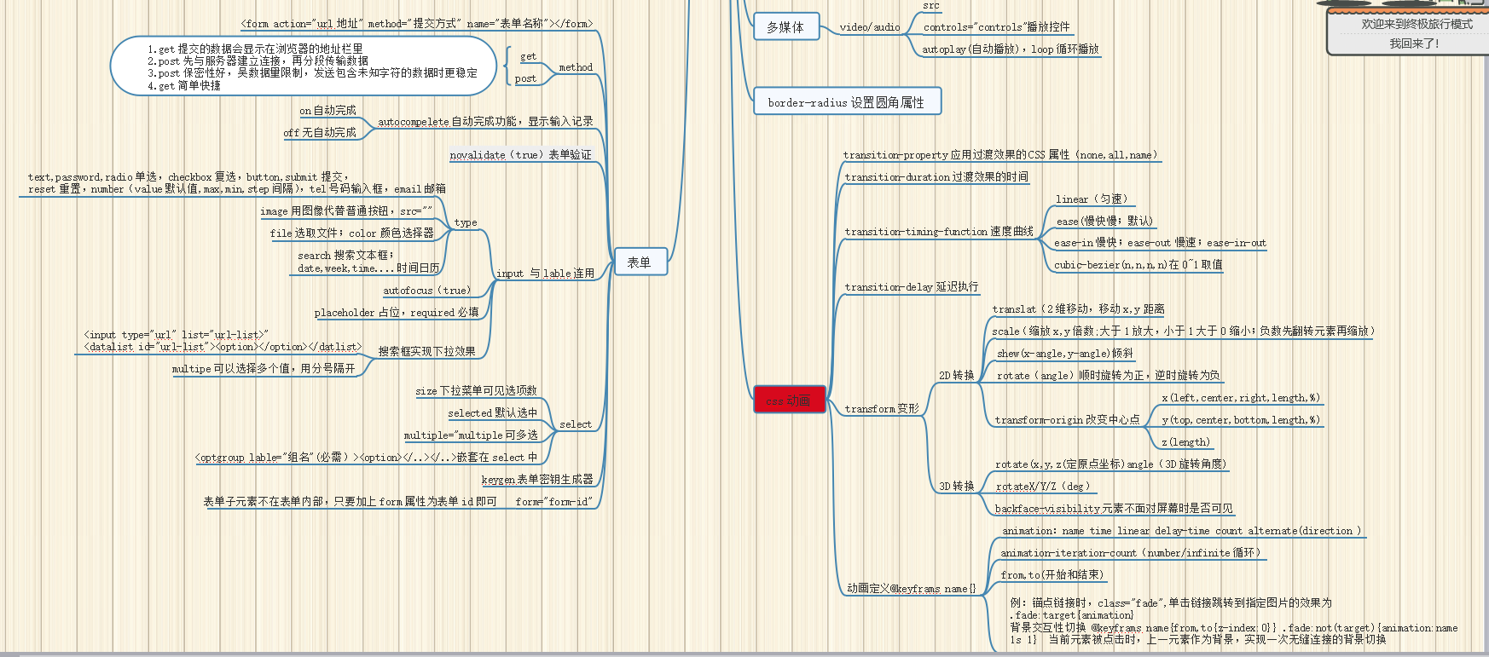The height and width of the screenshot is (657, 1489).
Task: Select the on 自动完成 node
Action: [327, 111]
